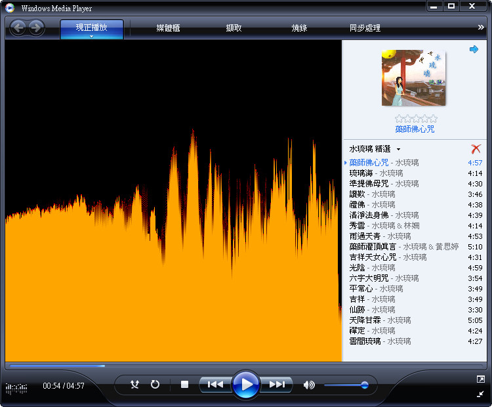
Task: Select the playing track 藥師佛心咒 in playlist
Action: [x=415, y=163]
